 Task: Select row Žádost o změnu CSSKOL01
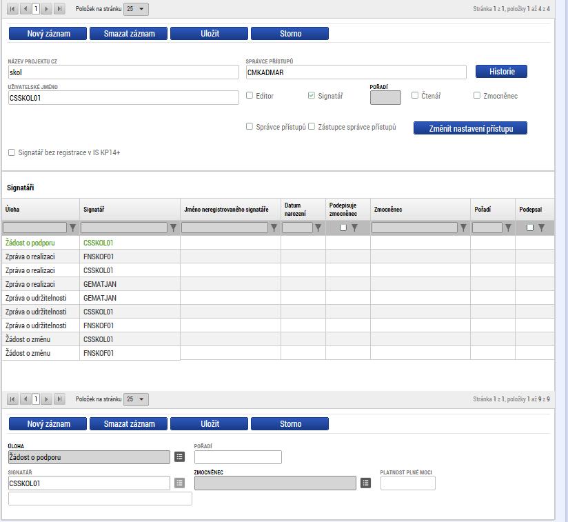coord(278,339)
